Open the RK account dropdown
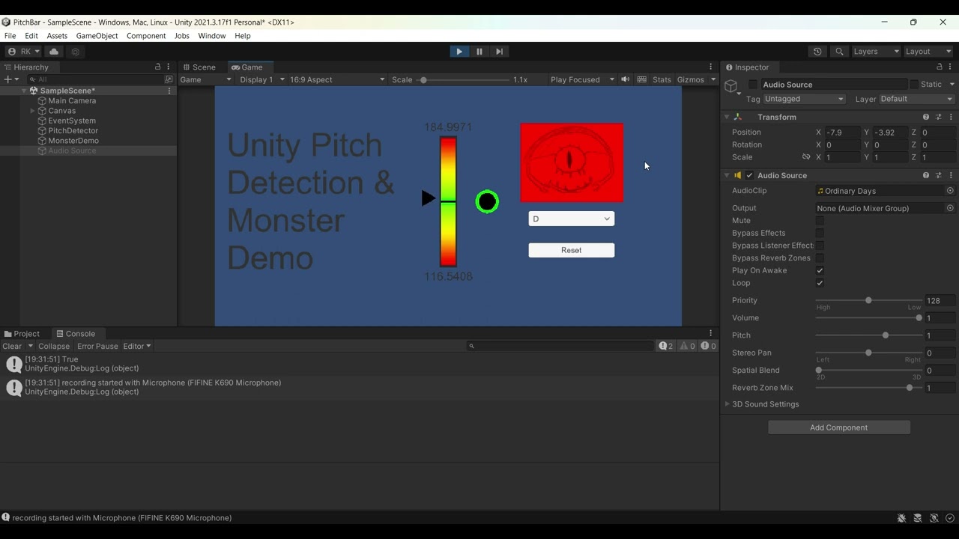This screenshot has height=539, width=959. (23, 52)
